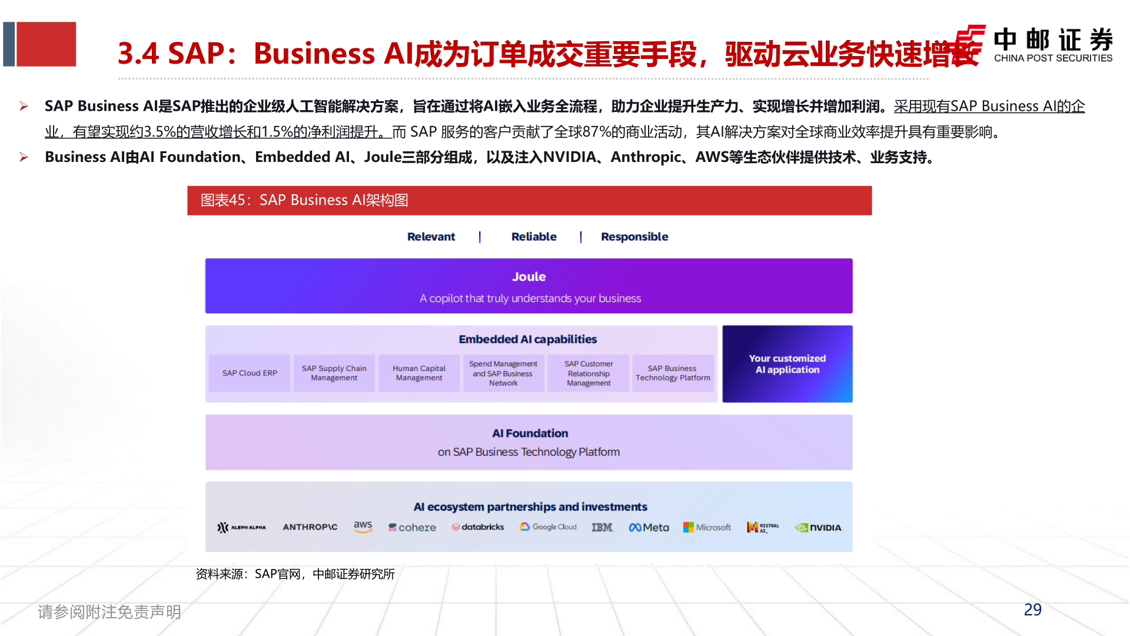Click the second bullet arrow before Business AI
The width and height of the screenshot is (1130, 636).
click(x=24, y=157)
